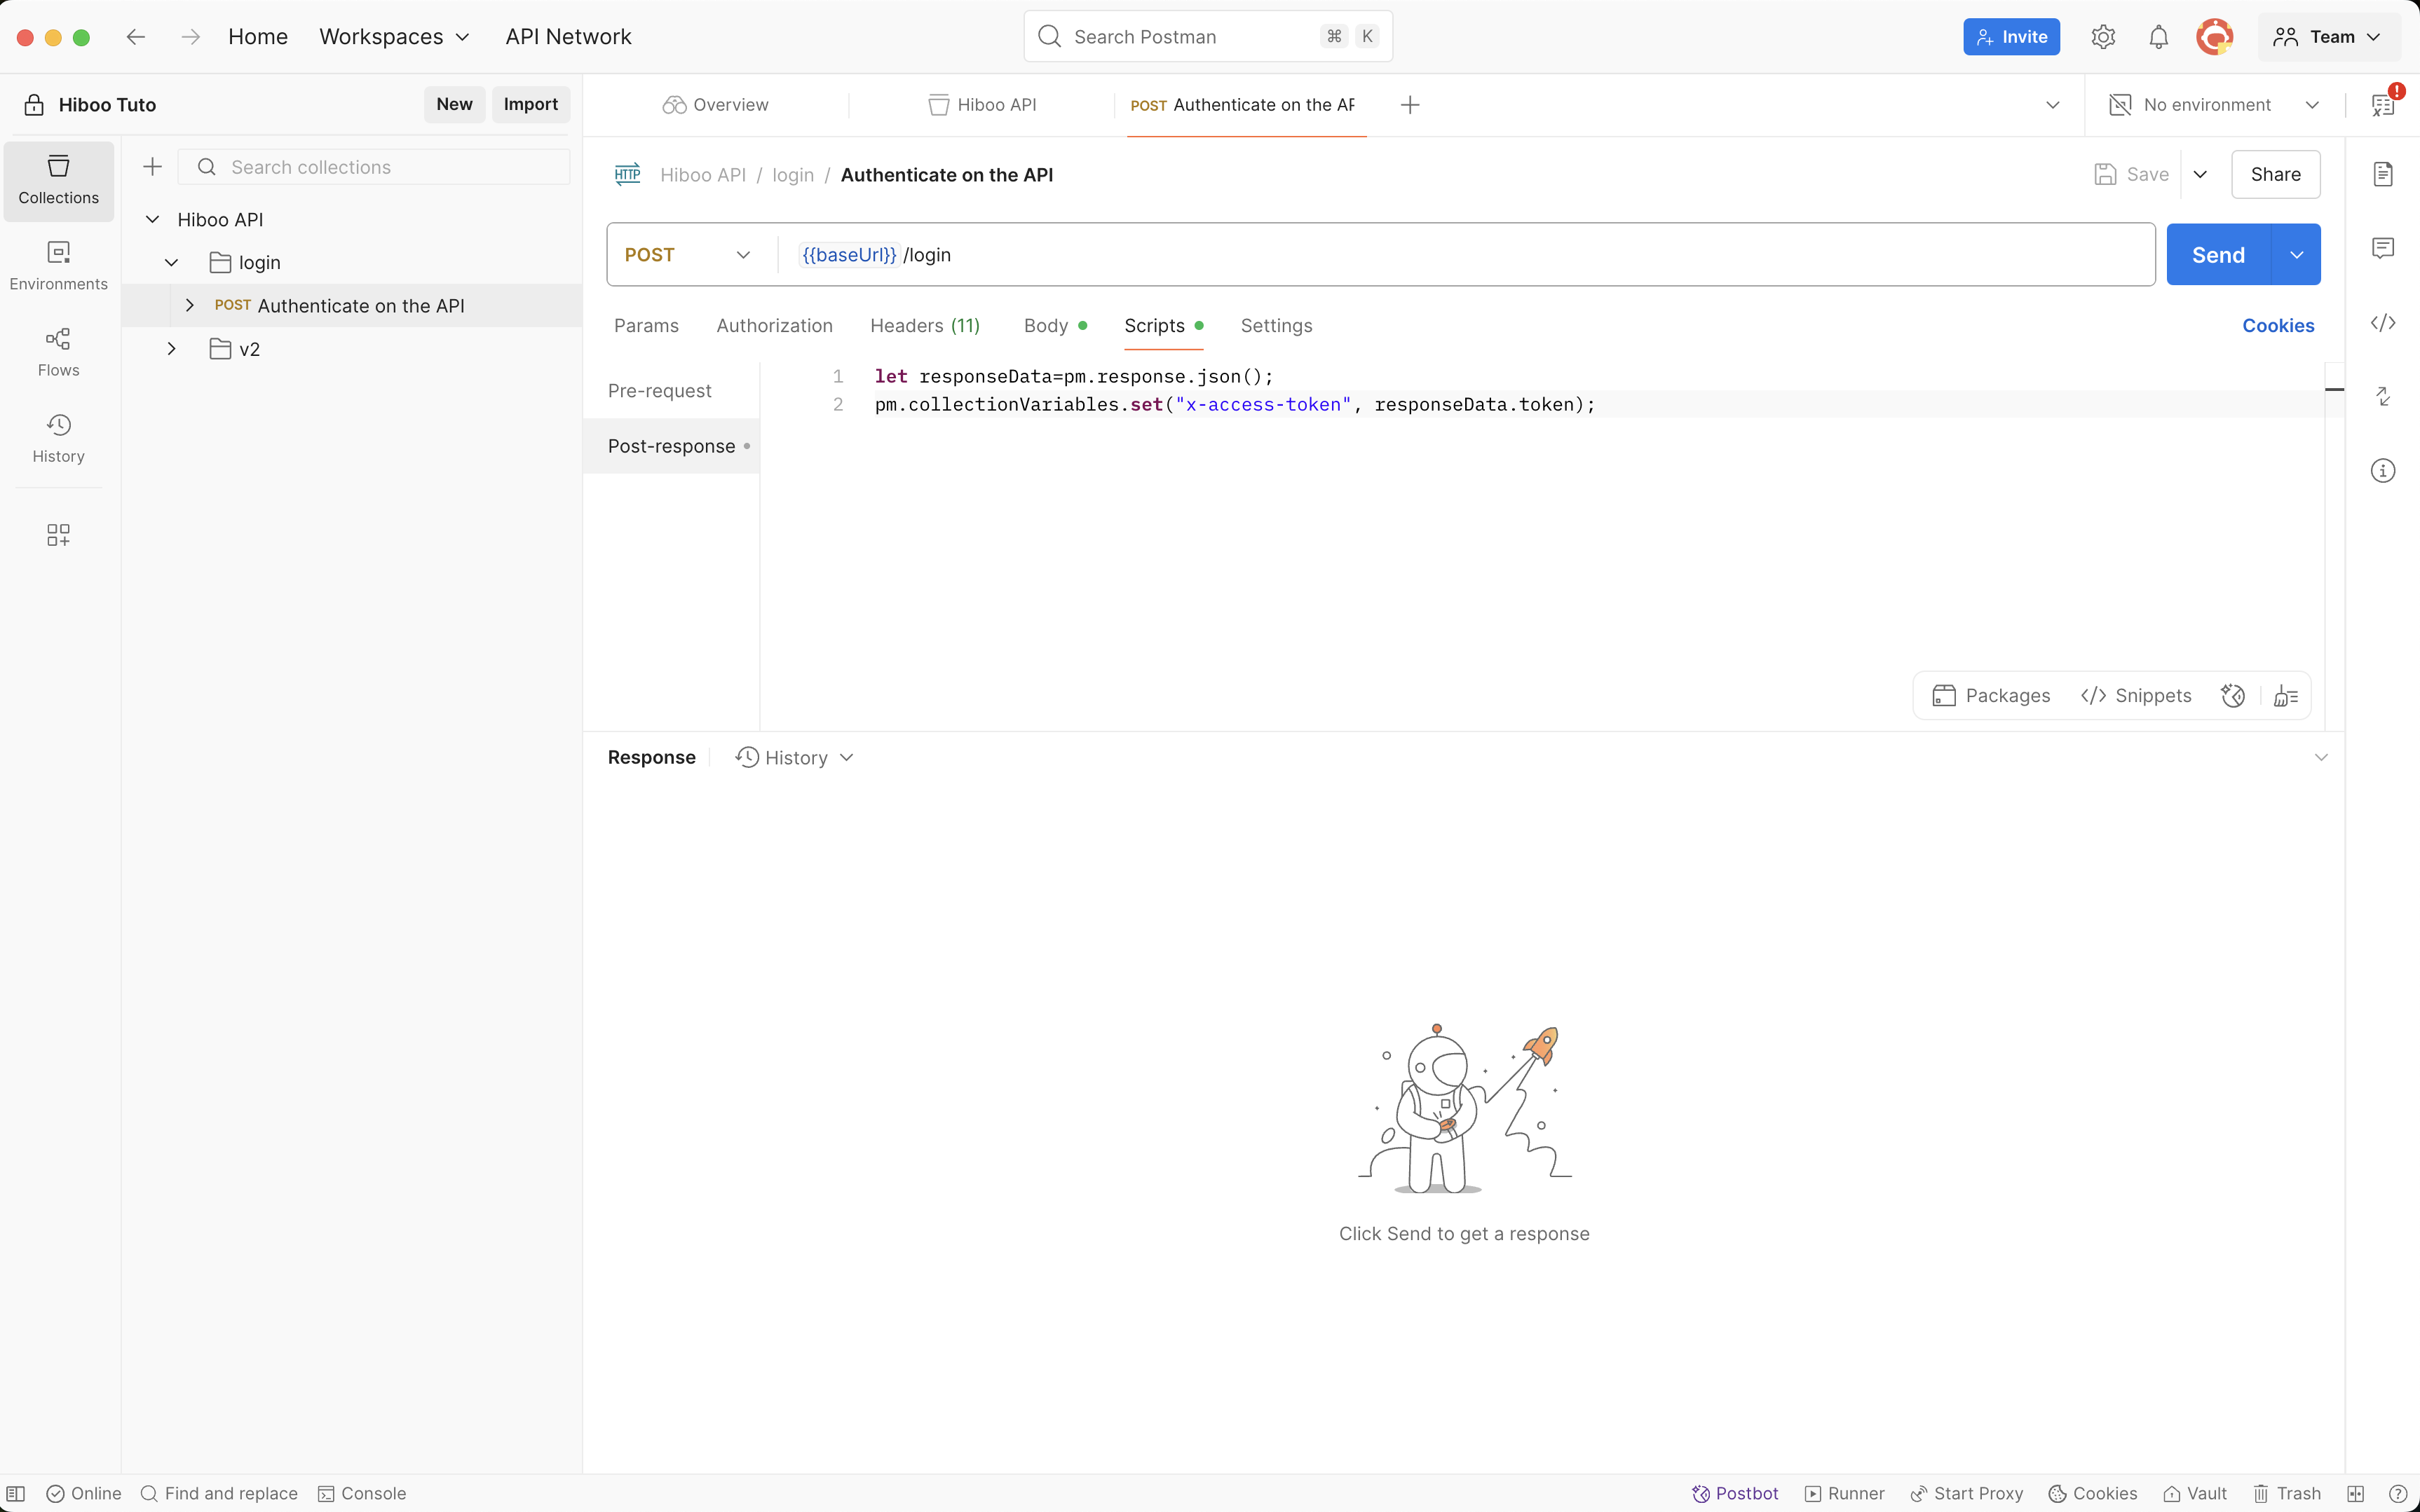Image resolution: width=2420 pixels, height=1512 pixels.
Task: Click the beautify script icon near Snippets
Action: click(x=2286, y=696)
